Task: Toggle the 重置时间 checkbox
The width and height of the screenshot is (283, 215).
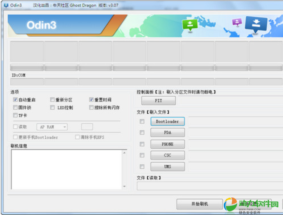Action: click(x=91, y=100)
